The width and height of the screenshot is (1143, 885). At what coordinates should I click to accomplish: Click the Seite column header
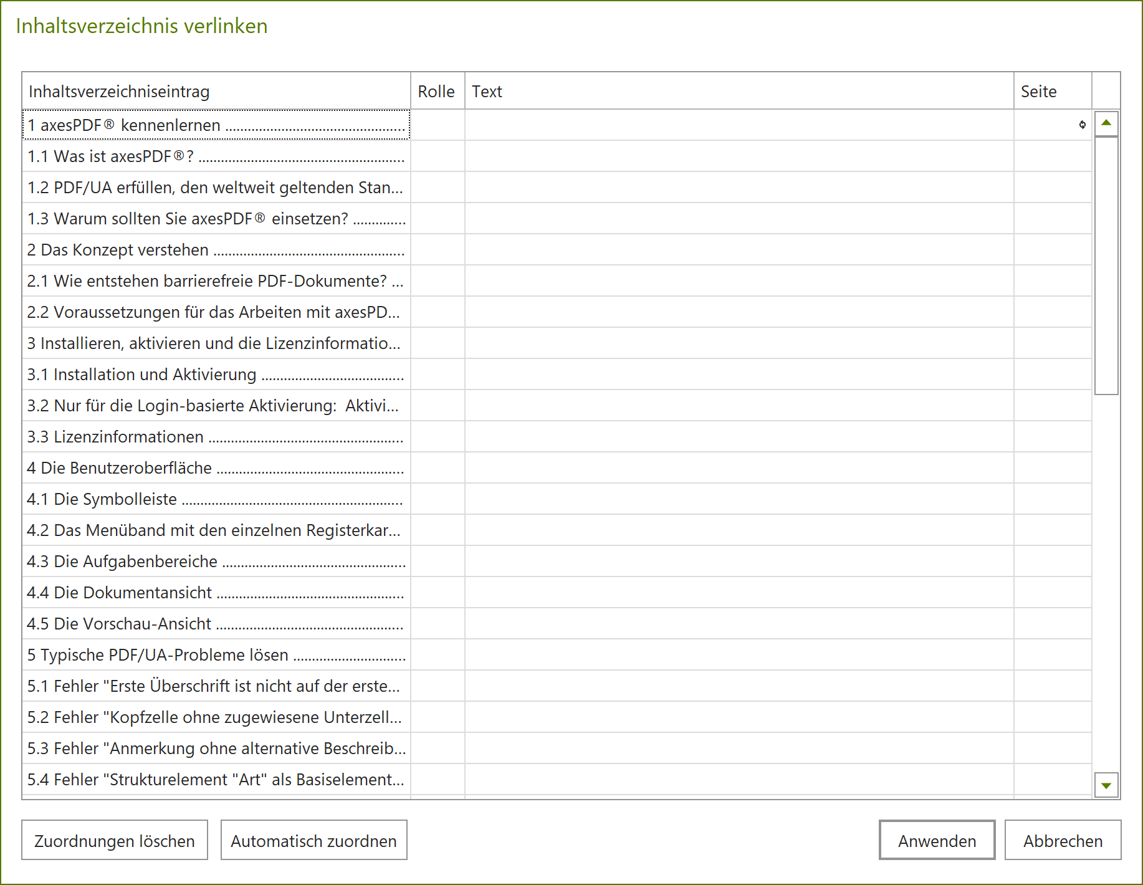click(x=1053, y=91)
